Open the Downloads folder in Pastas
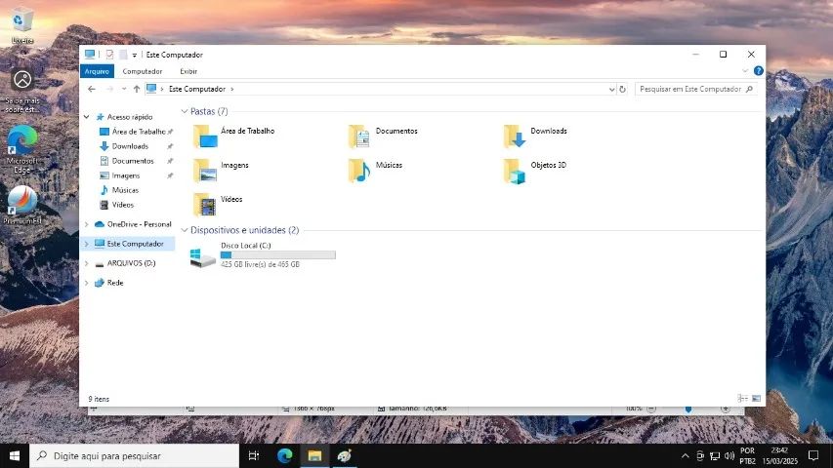The height and width of the screenshot is (468, 833). point(515,136)
